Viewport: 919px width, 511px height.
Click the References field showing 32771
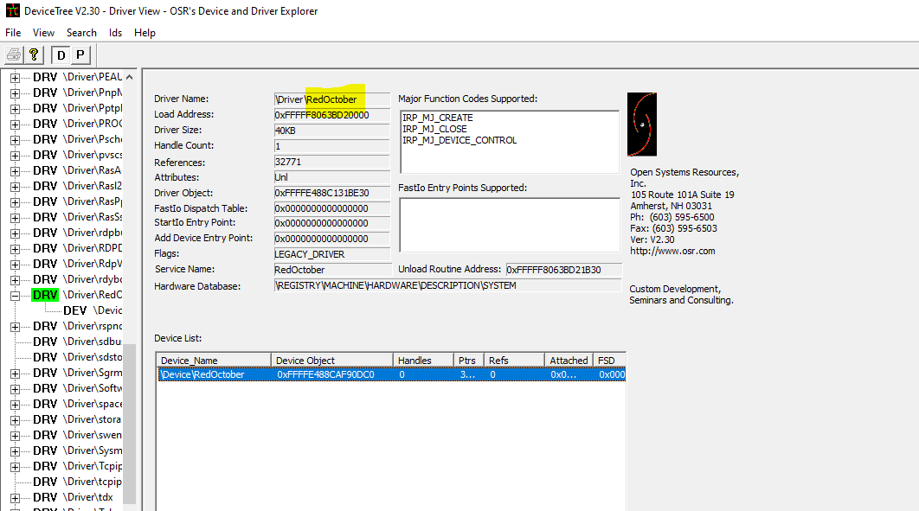pos(331,163)
